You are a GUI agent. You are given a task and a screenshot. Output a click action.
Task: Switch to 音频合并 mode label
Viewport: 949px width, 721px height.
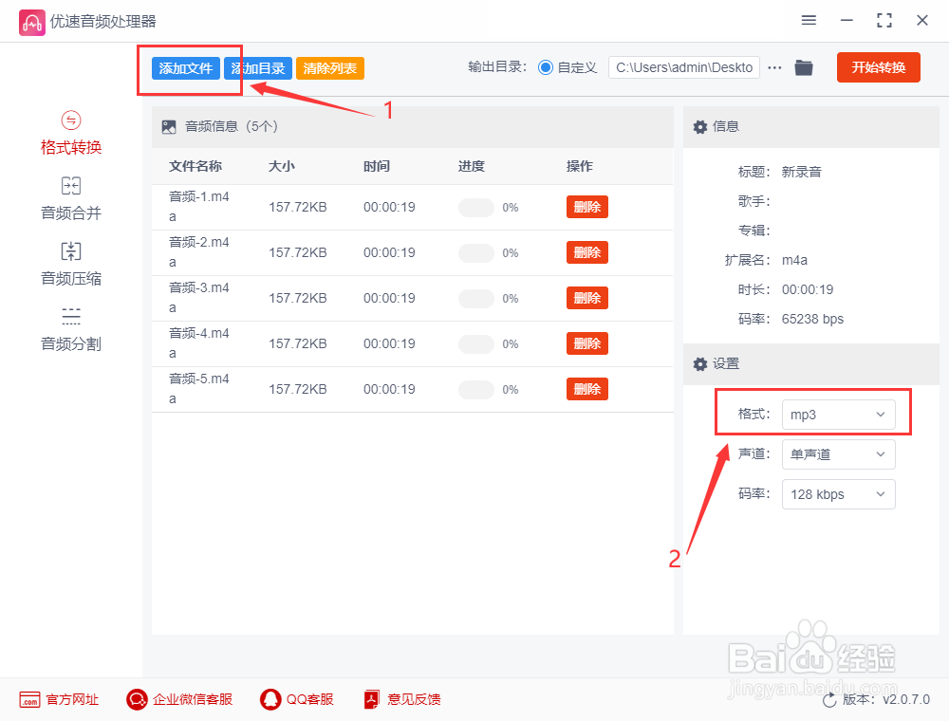point(71,213)
